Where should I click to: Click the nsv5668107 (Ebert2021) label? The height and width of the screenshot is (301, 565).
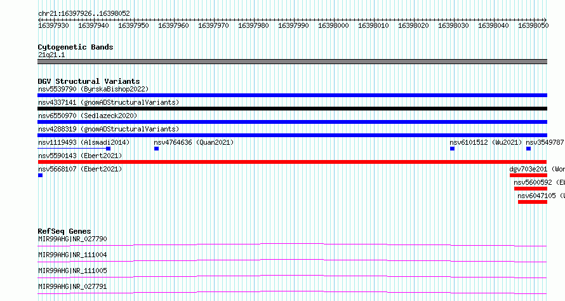(80, 169)
